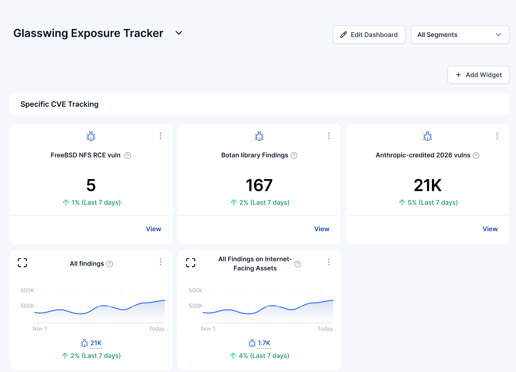Open the All Segments dropdown
516x372 pixels.
tap(460, 35)
